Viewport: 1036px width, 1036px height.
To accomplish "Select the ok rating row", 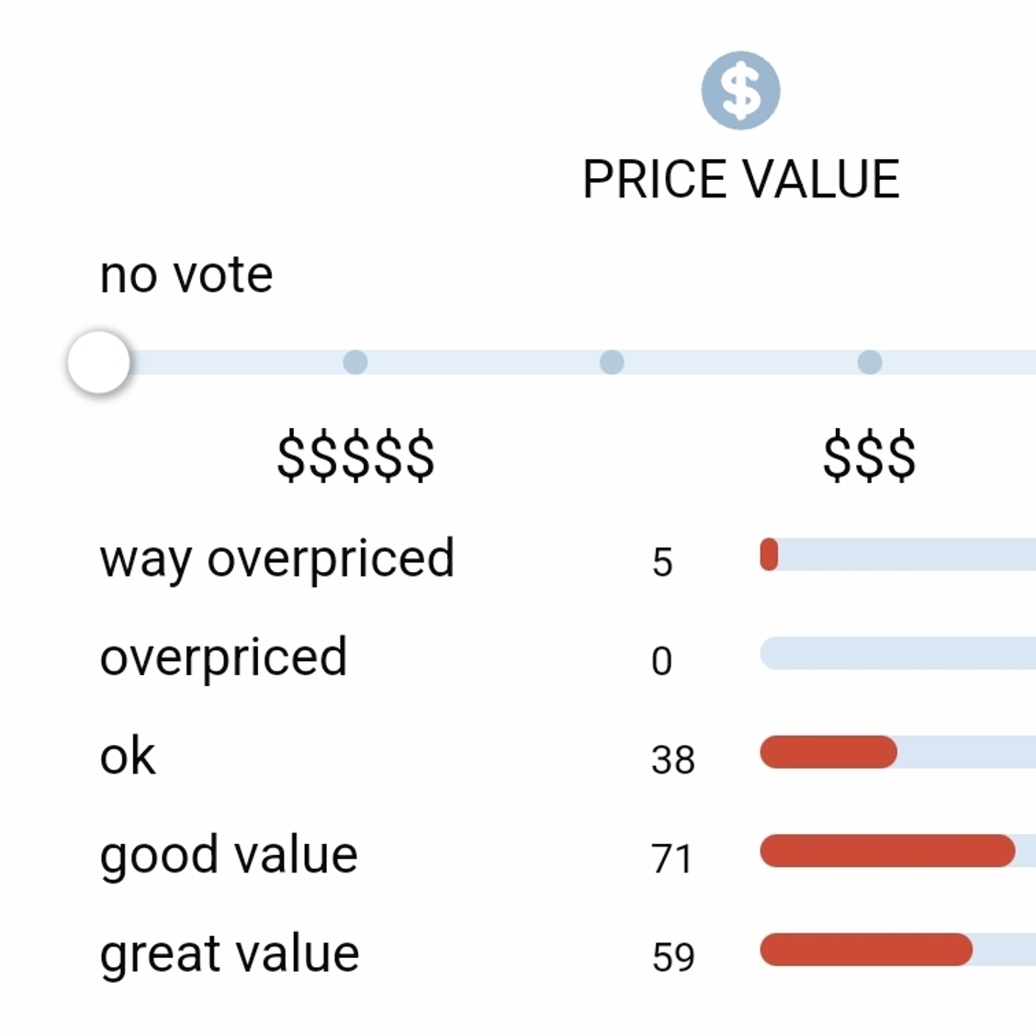I will [x=568, y=756].
